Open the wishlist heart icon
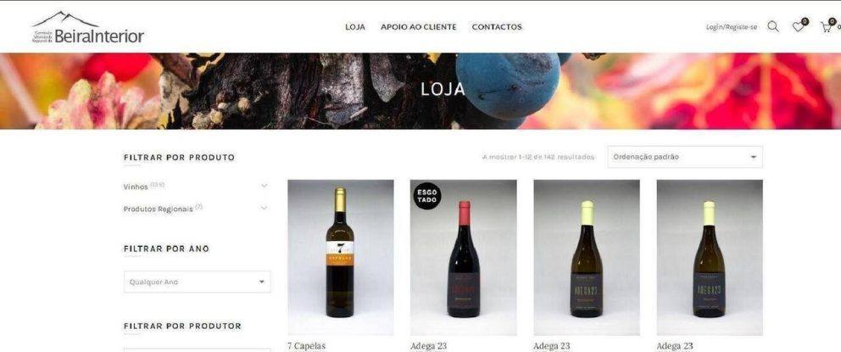841x352 pixels. [x=799, y=27]
